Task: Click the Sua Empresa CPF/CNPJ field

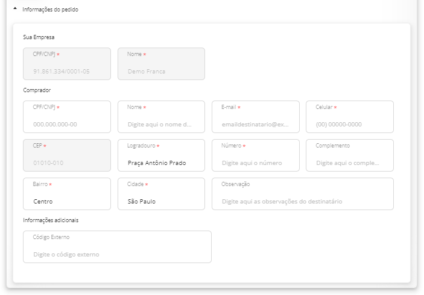Action: pyautogui.click(x=67, y=64)
